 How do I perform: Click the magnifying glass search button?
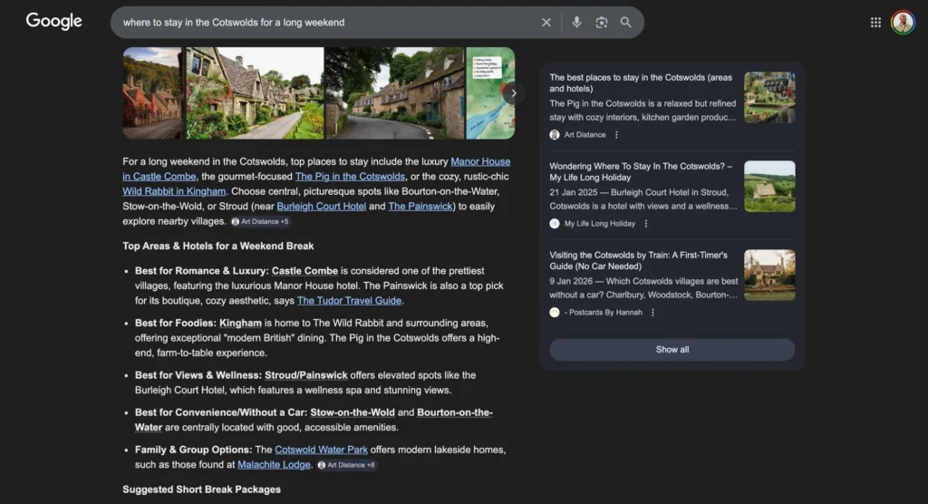(625, 23)
